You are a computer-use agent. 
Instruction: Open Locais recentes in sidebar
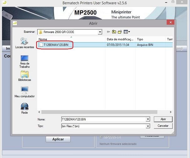coord(24,43)
